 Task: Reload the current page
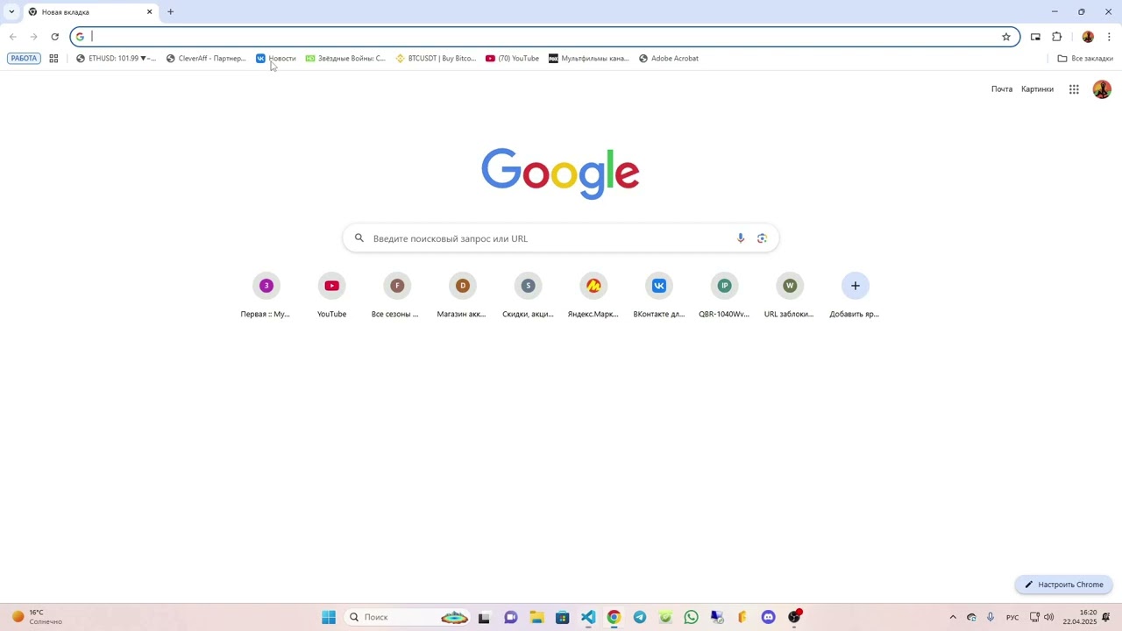pos(54,37)
